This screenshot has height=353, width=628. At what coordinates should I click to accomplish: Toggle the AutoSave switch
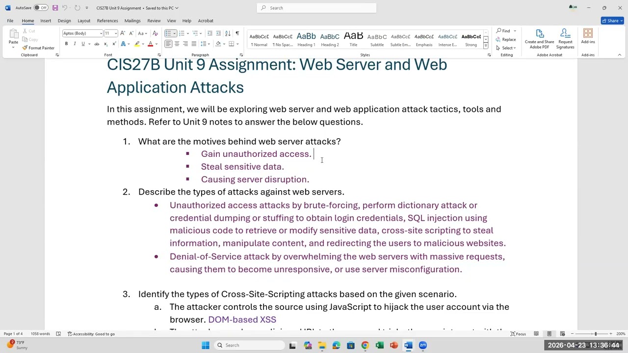[x=41, y=8]
